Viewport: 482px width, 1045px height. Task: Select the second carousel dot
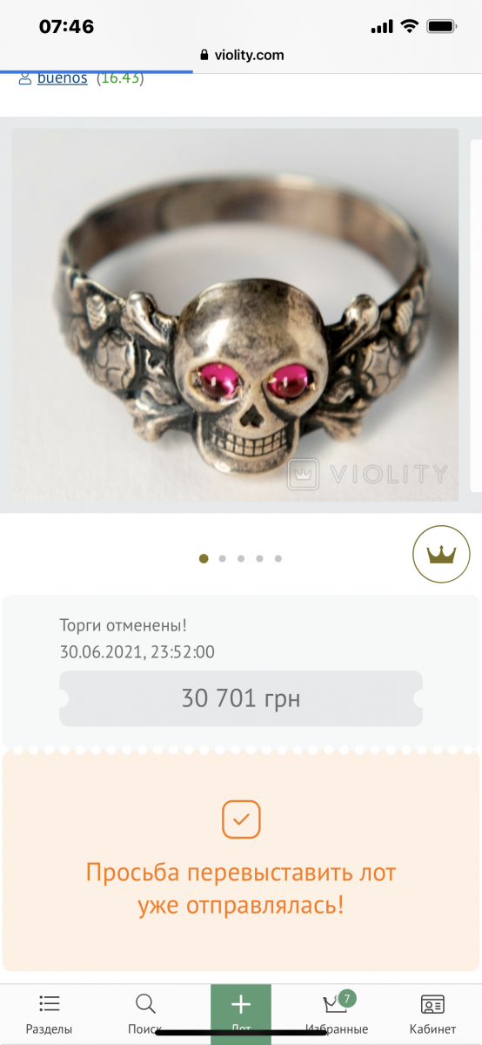point(223,559)
